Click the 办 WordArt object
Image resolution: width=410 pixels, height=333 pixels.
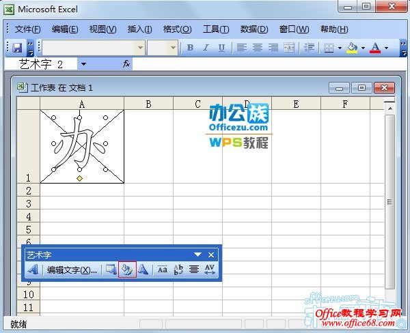pos(80,144)
